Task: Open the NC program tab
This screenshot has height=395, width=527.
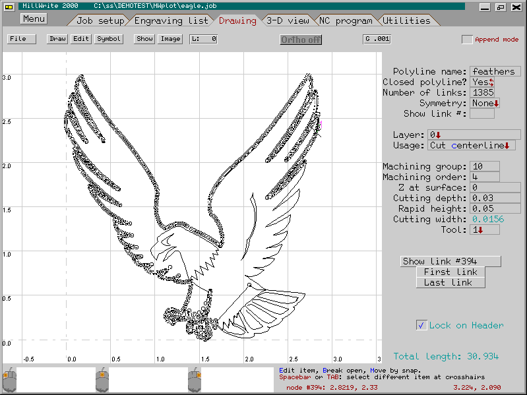Action: [346, 20]
